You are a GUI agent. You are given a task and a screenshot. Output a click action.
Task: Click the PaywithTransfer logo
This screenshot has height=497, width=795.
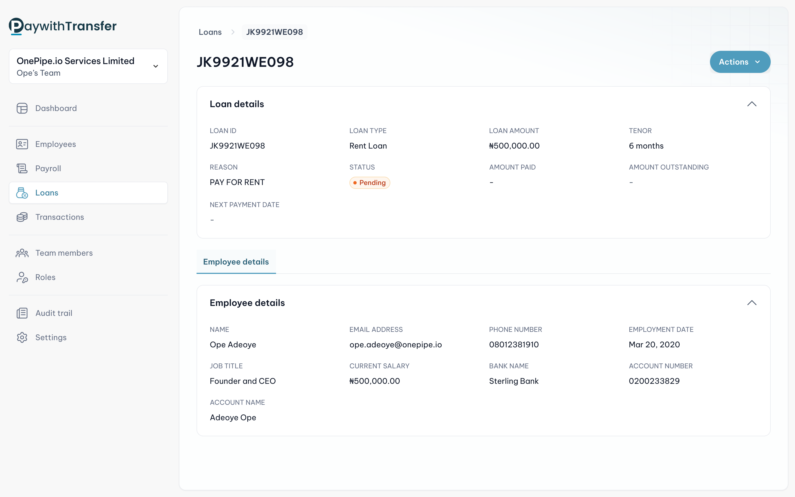62,26
